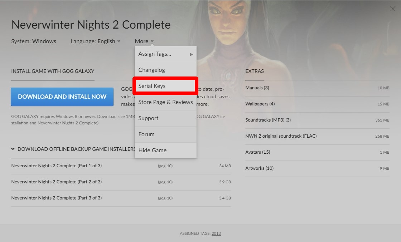
Task: Click the System: Windows label
Action: [34, 41]
